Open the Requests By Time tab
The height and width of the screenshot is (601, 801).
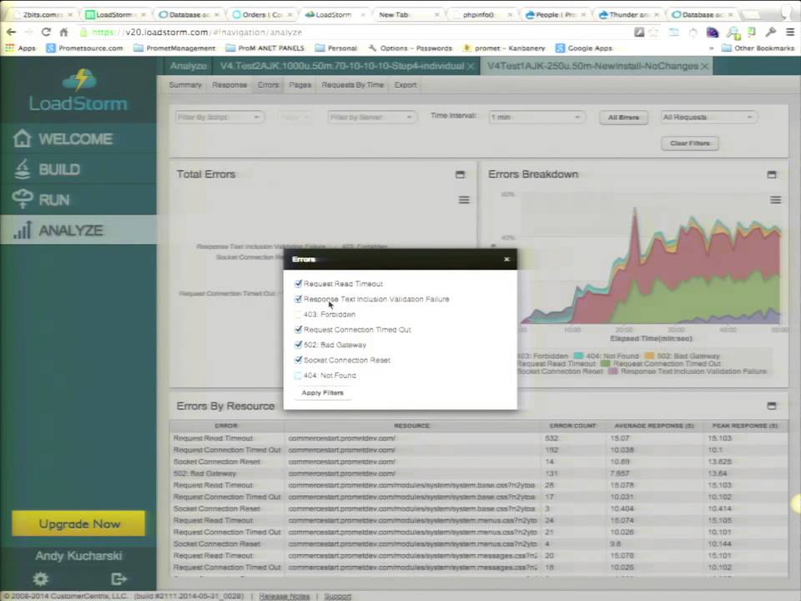[x=352, y=85]
